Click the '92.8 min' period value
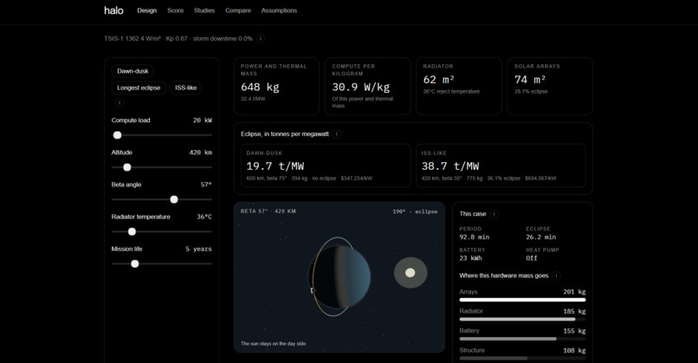The height and width of the screenshot is (363, 698). [x=475, y=237]
